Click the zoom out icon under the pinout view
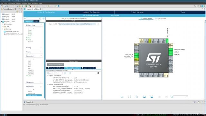206x116 pixels. click(x=137, y=97)
